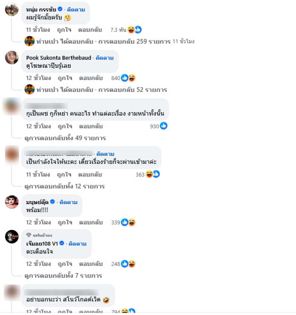Screen dimensions: 296x315
Task: Open the มนุษย์ตุ๊ด profile picture
Action: [x=11, y=202]
